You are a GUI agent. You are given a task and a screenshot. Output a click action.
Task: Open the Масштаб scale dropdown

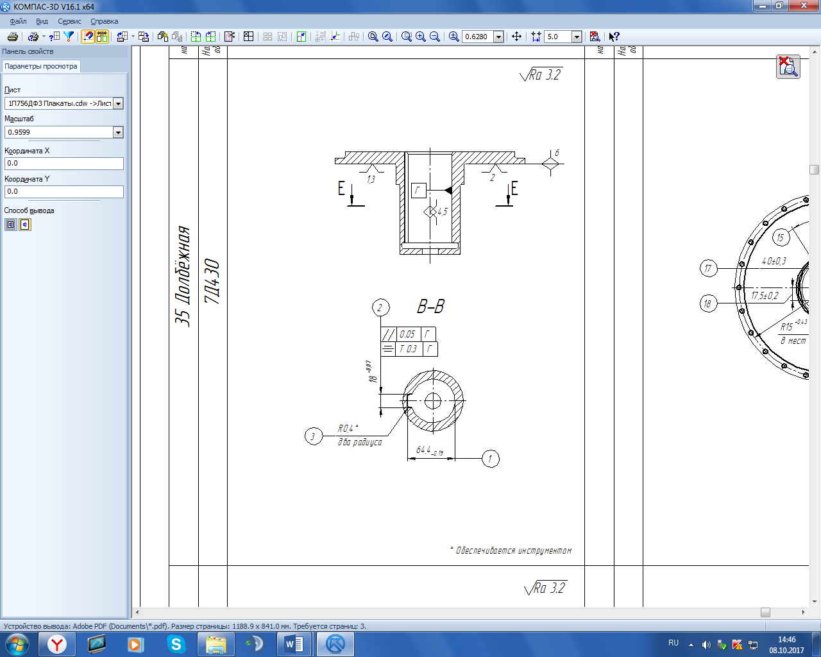pos(118,132)
